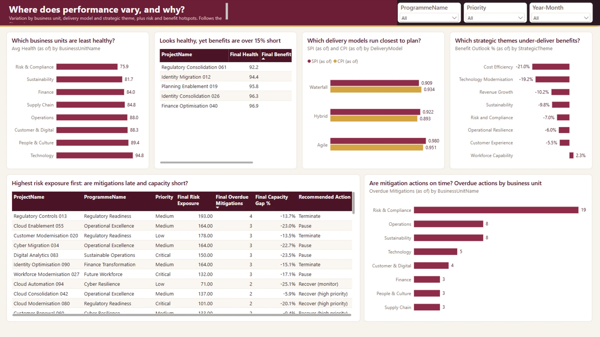Select the Customer & Digital health bar

[92, 130]
